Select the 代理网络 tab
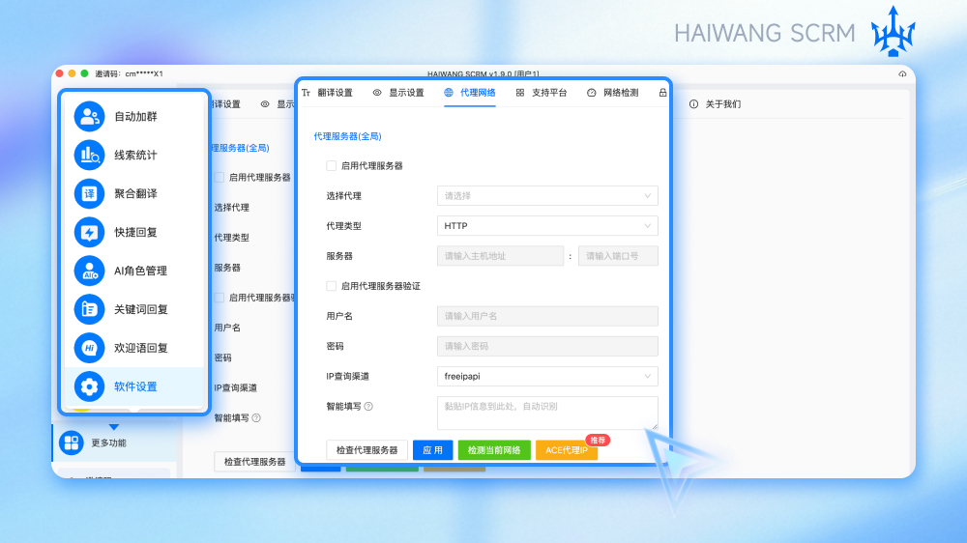The height and width of the screenshot is (543, 967). [x=470, y=93]
